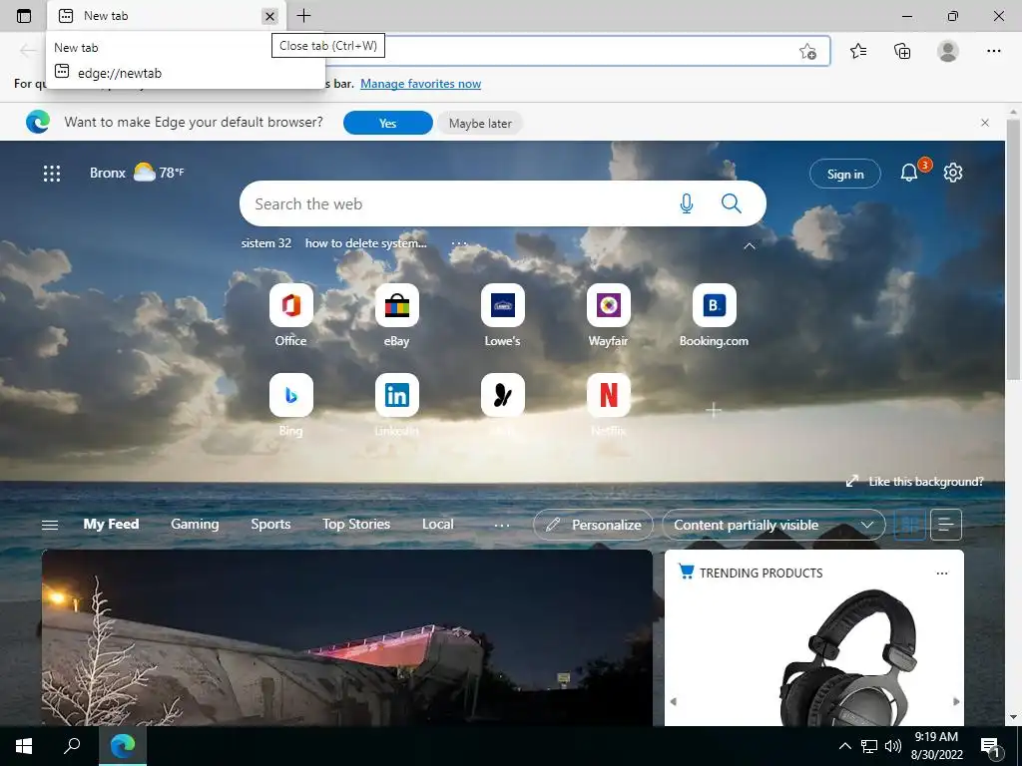
Task: Open the headphones product image
Action: coord(847,656)
